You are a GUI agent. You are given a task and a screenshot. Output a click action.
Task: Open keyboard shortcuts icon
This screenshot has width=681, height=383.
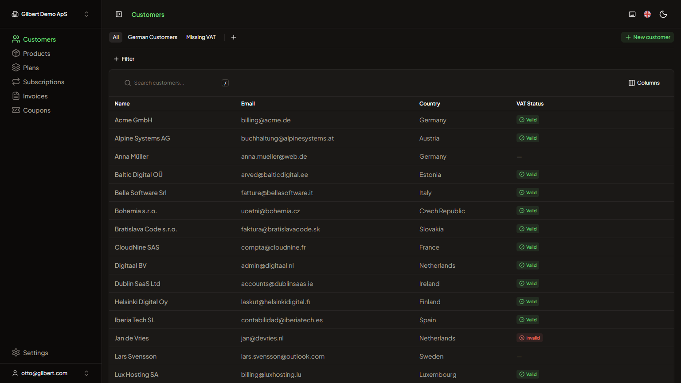632,14
